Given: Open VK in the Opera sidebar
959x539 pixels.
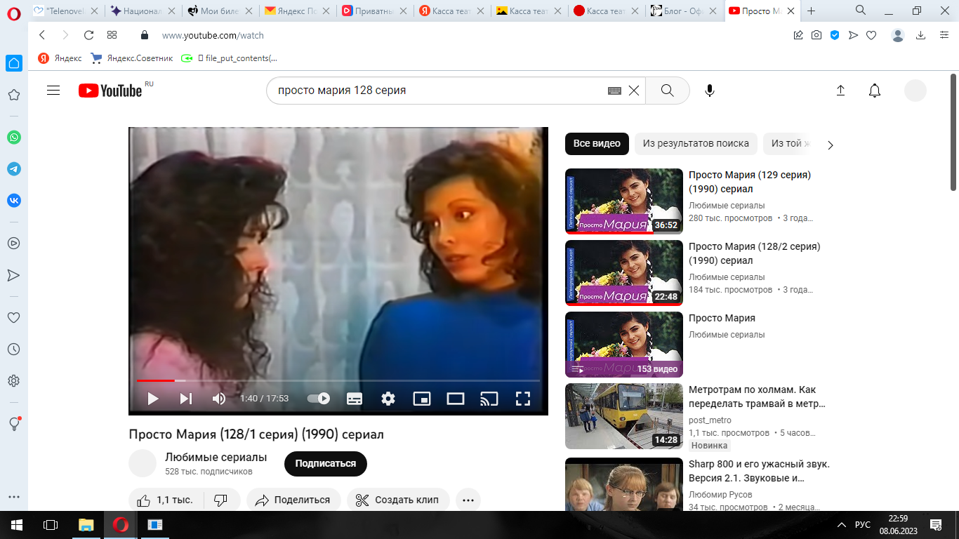Looking at the screenshot, I should [14, 201].
